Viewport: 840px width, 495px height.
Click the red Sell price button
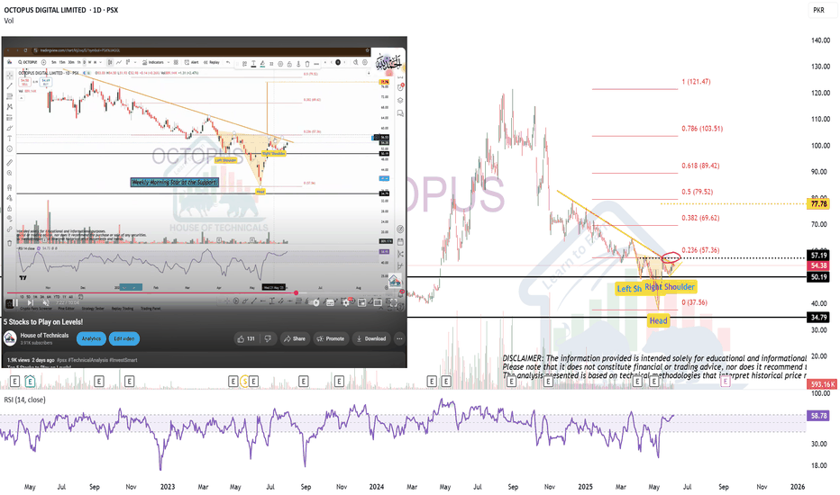click(24, 82)
